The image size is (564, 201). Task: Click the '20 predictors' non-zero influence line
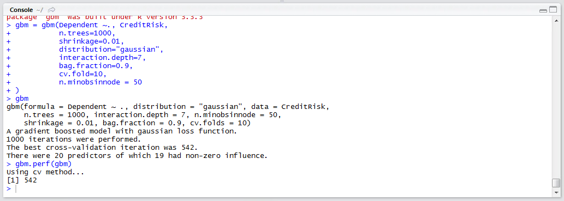(x=137, y=156)
